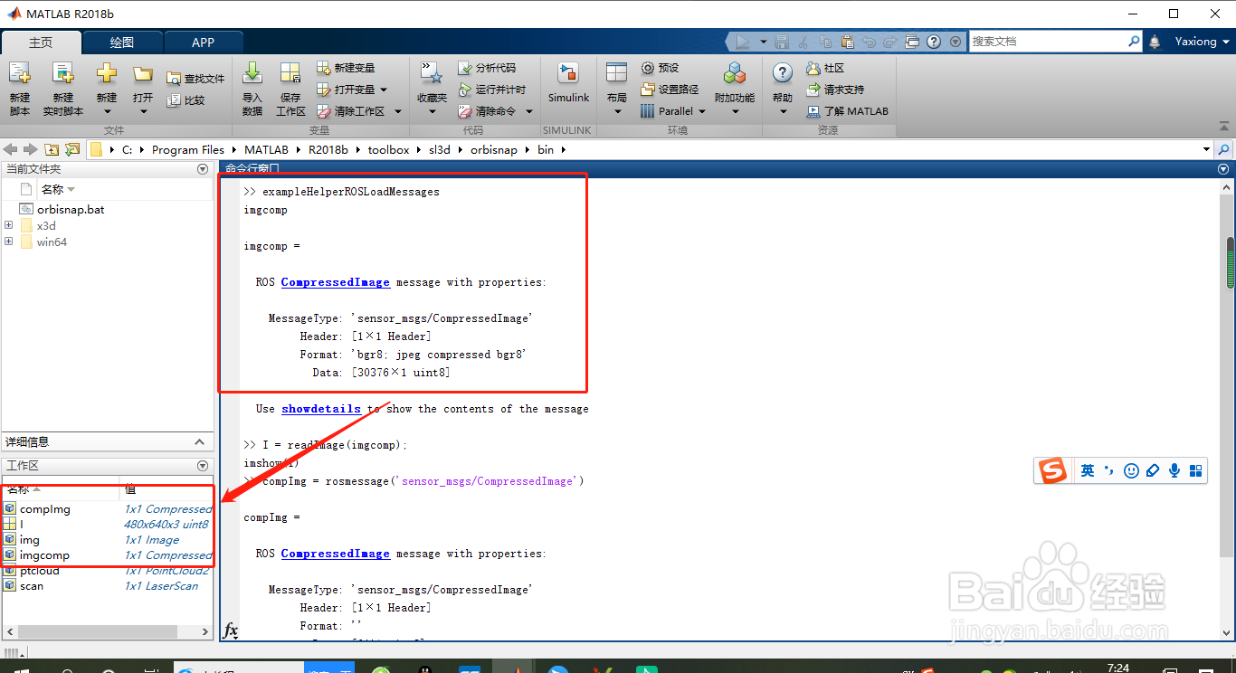
Task: Open Preferences (预设) gear
Action: [660, 68]
